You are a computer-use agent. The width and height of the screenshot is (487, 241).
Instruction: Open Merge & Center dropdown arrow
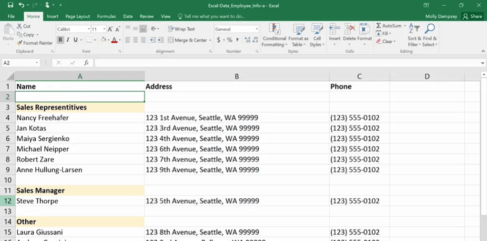point(210,40)
